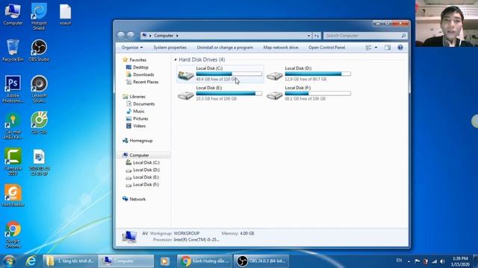Collapse the Hard Disk Drives group
This screenshot has width=478, height=268.
click(176, 60)
